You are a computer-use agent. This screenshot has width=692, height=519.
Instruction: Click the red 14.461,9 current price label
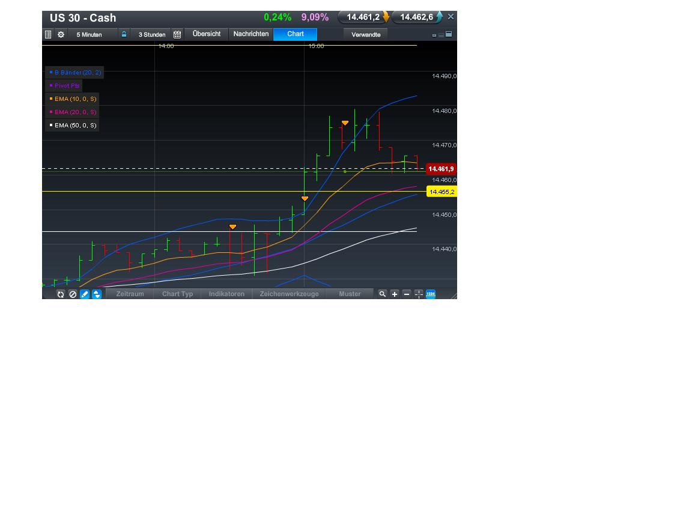tap(441, 169)
